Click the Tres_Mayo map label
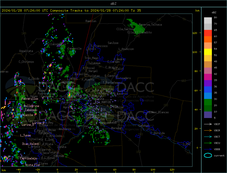The width and height of the screenshot is (227, 173). point(91,58)
